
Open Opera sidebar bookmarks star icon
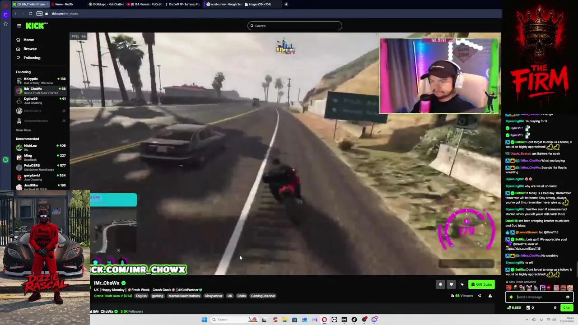pos(5,23)
